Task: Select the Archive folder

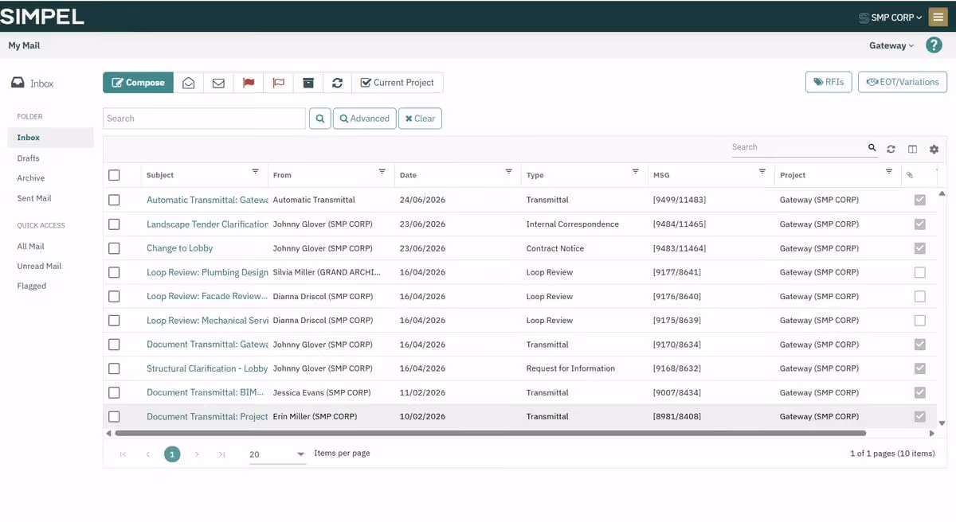Action: (31, 178)
